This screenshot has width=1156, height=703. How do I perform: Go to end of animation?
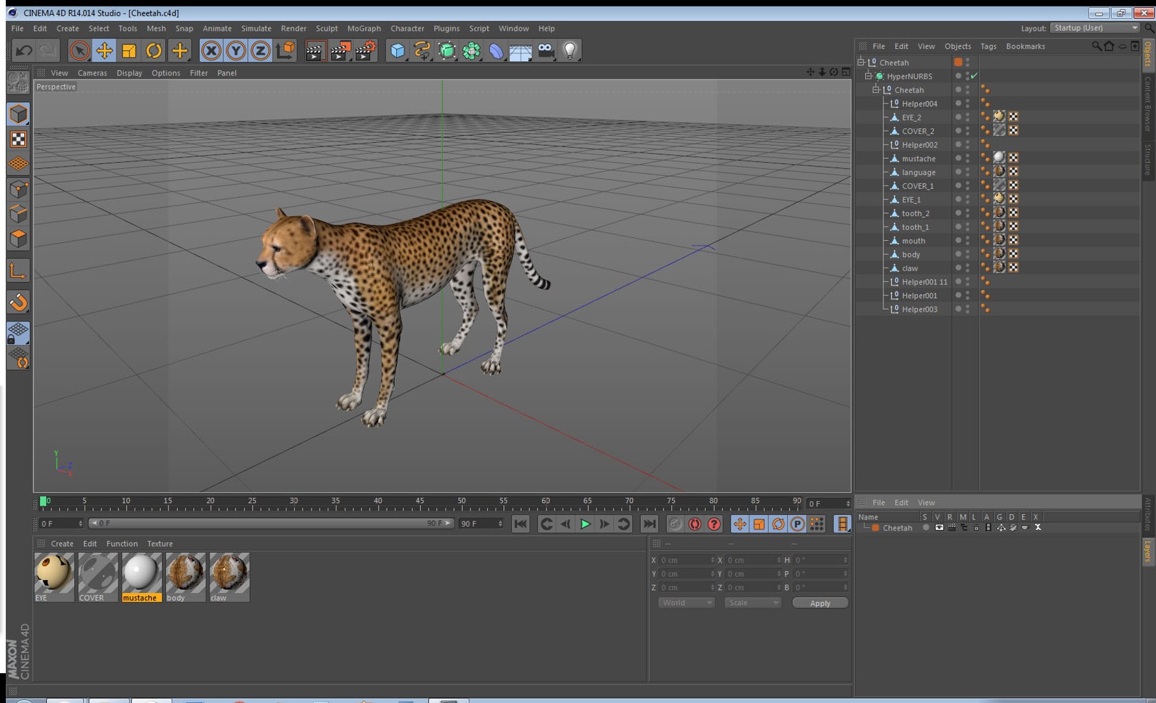649,524
